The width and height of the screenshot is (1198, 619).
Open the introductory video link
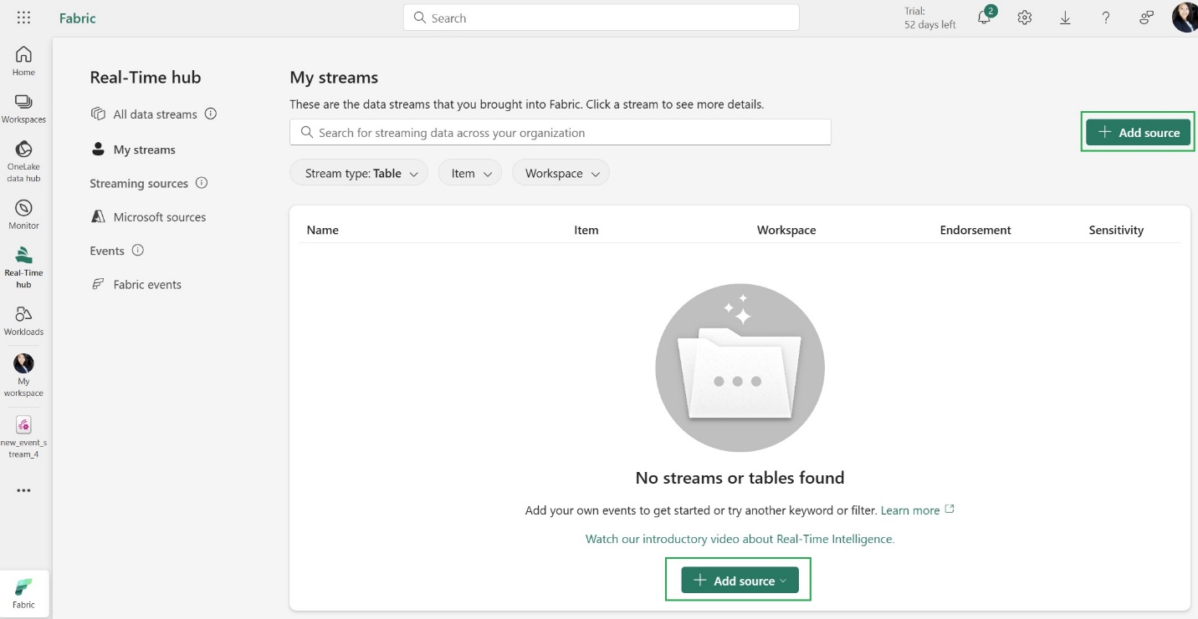click(740, 539)
